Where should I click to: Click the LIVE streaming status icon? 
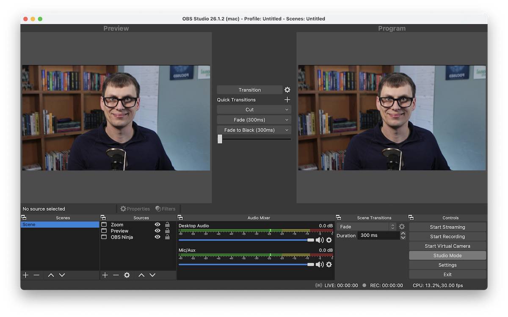pos(319,285)
